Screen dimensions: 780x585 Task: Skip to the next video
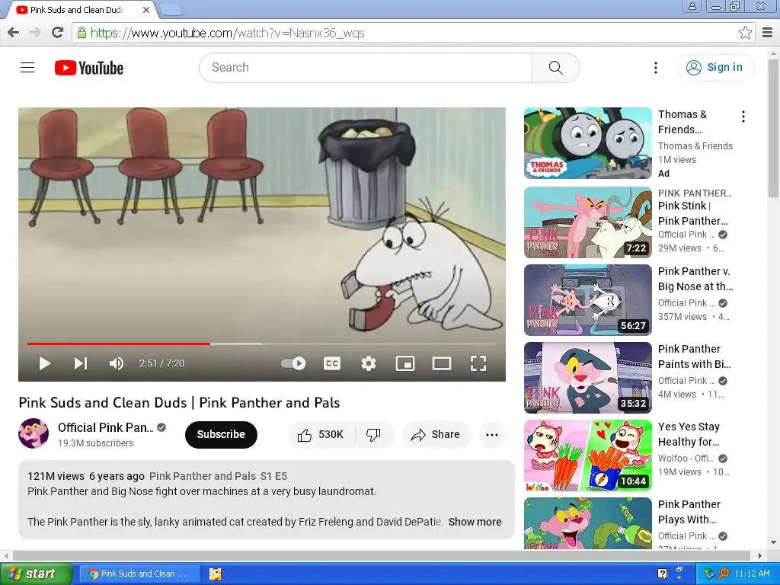click(81, 363)
